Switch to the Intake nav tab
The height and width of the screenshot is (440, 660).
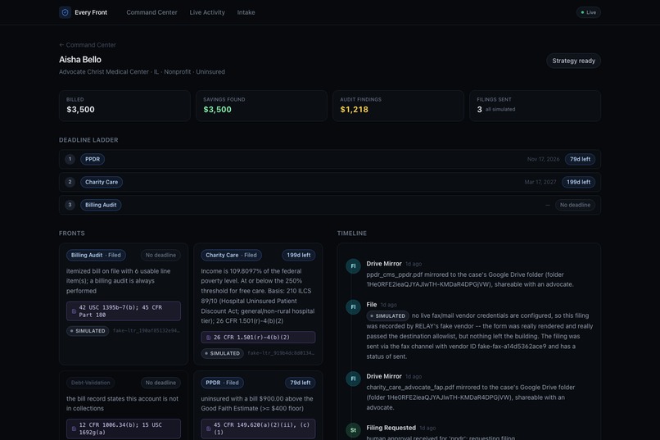(x=246, y=12)
